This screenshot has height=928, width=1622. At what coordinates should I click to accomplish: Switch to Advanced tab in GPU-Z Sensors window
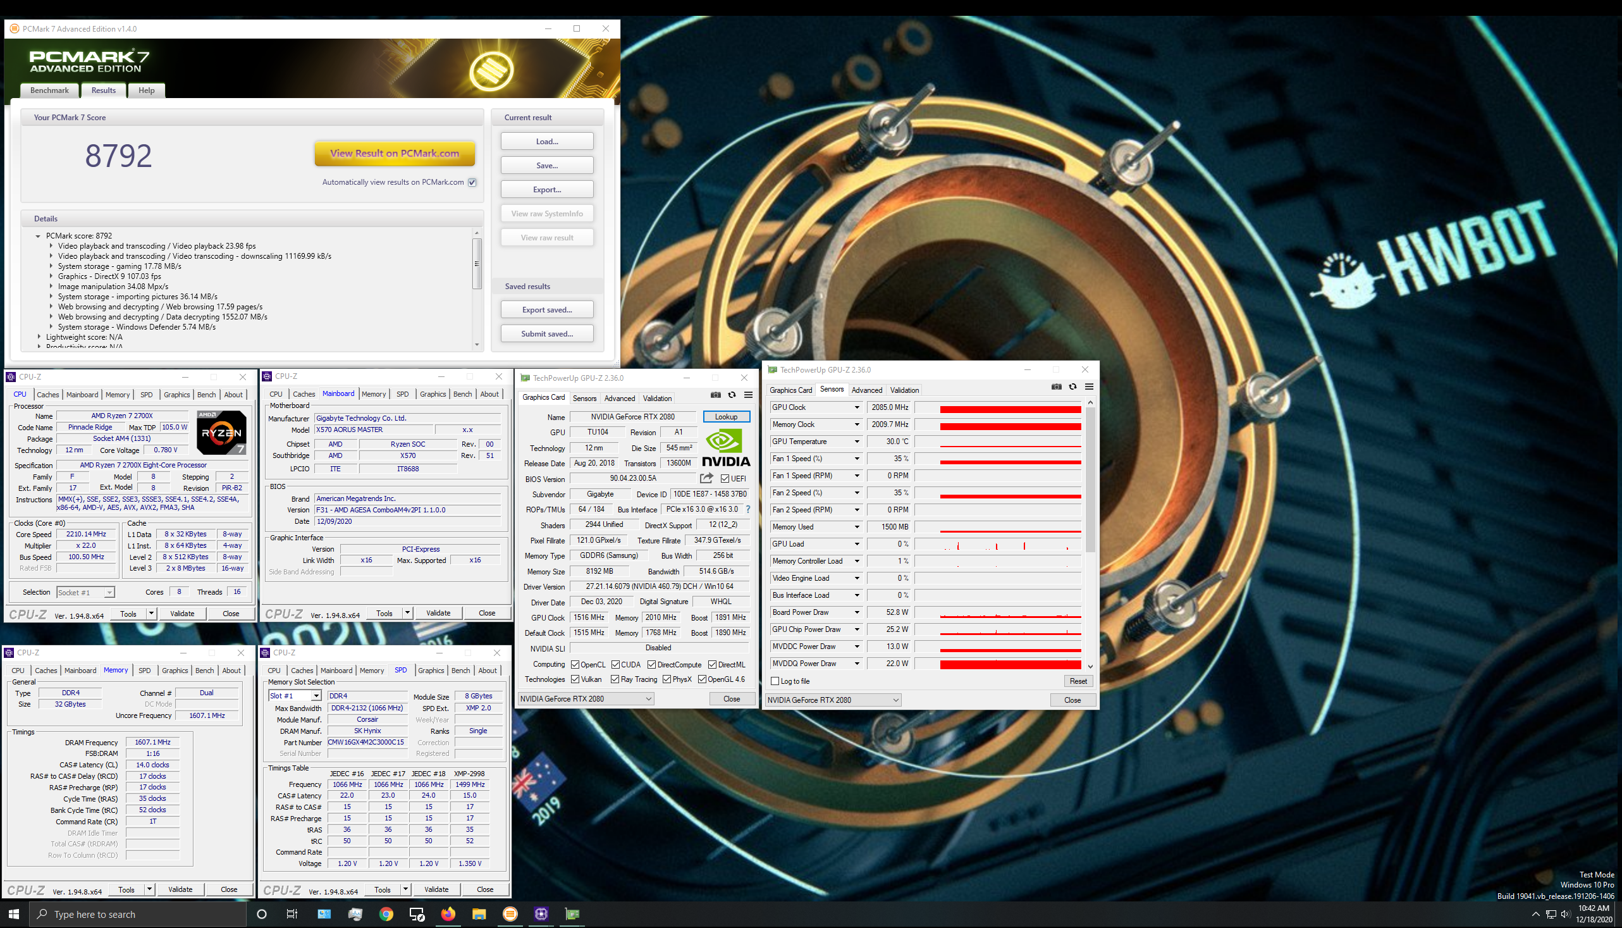(866, 390)
